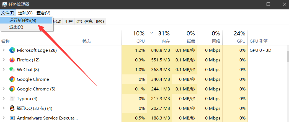Screen dimensions: 289x122
Task: Open the 查看(V) menu
Action: pyautogui.click(x=43, y=13)
